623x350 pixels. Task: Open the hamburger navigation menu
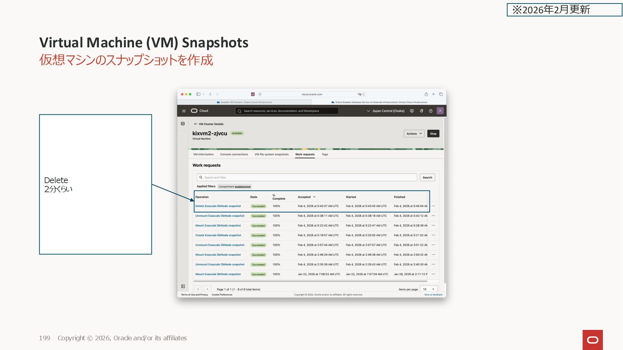pos(184,111)
